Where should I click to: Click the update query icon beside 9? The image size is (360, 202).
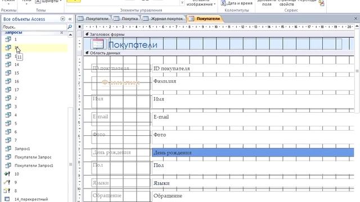7,182
